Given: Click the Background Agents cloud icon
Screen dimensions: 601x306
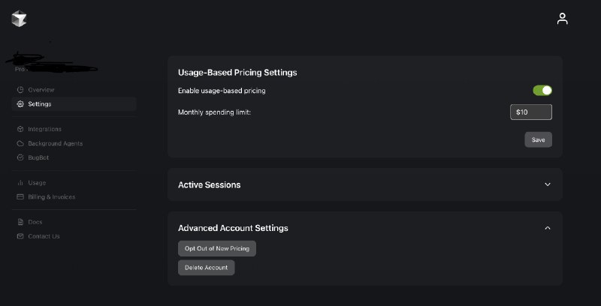Looking at the screenshot, I should (20, 143).
